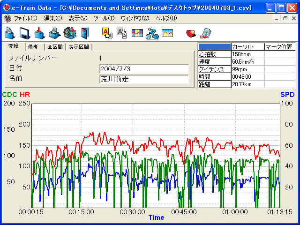300x225 pixels.
Task: Click the 名前 name input field
Action: (x=143, y=79)
